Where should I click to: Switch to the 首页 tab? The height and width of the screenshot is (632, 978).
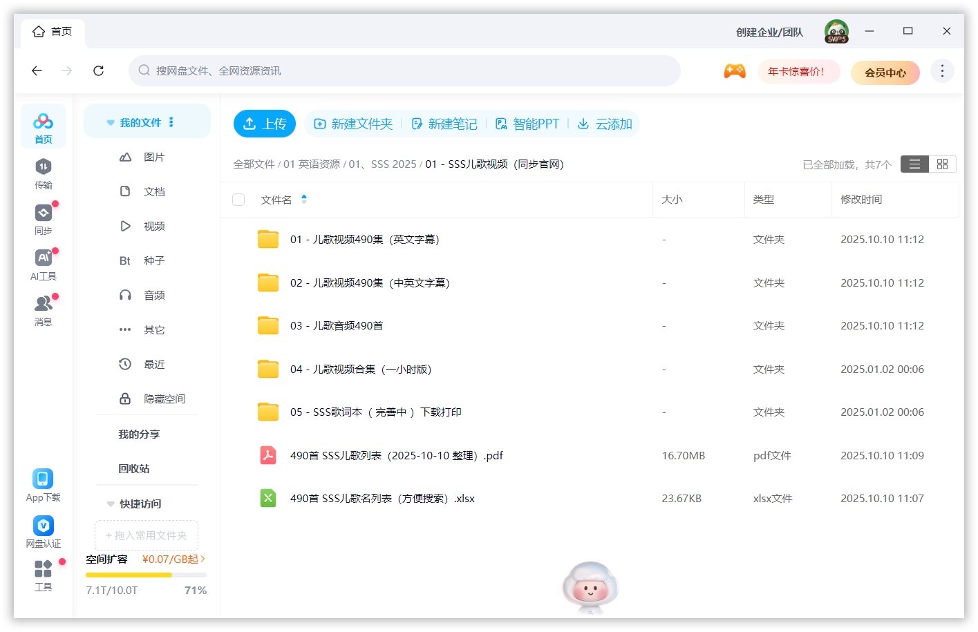click(x=53, y=31)
